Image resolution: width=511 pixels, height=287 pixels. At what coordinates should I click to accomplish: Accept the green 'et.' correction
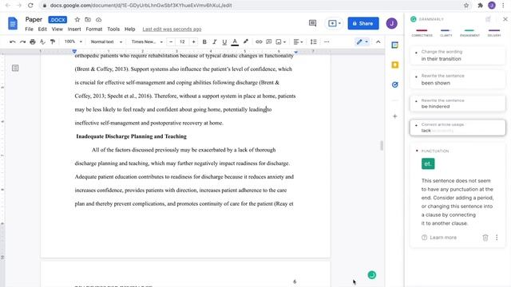pos(428,163)
